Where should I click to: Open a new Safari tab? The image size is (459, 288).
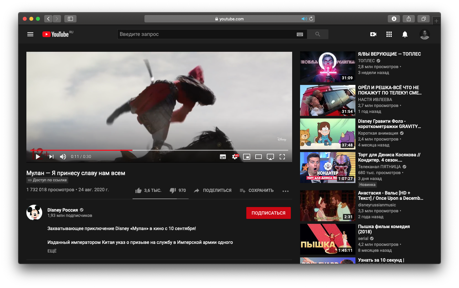click(x=436, y=21)
